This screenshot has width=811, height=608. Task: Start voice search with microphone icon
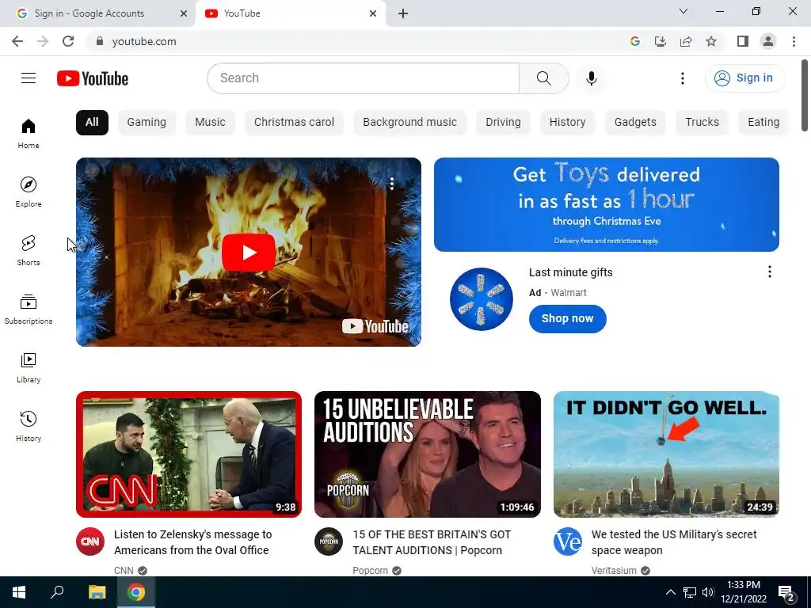(x=591, y=78)
